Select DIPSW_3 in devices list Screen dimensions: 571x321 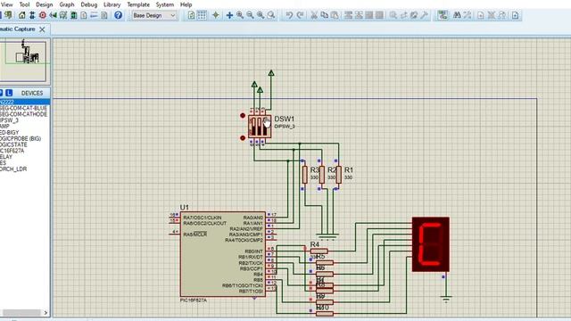10,120
